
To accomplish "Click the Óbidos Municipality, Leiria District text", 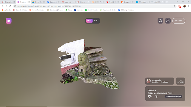I will click(161, 93).
